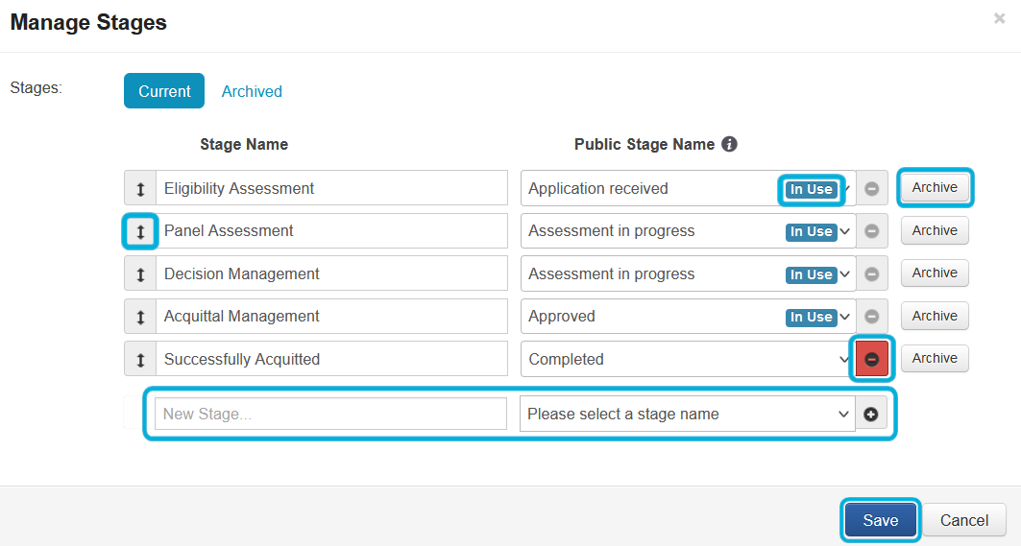Select the Current stages tab
This screenshot has width=1021, height=546.
164,92
